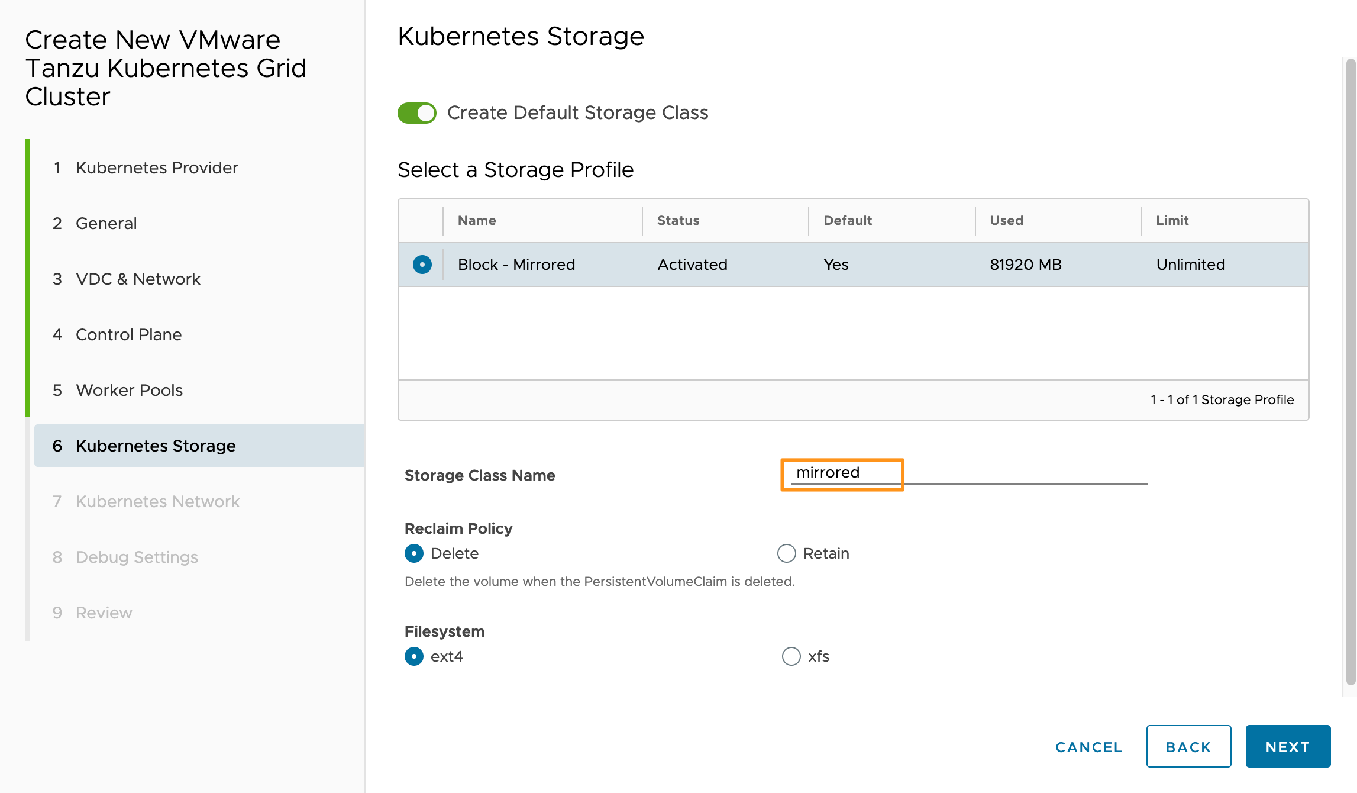Select step 6 Kubernetes Storage
1357x793 pixels.
(199, 446)
